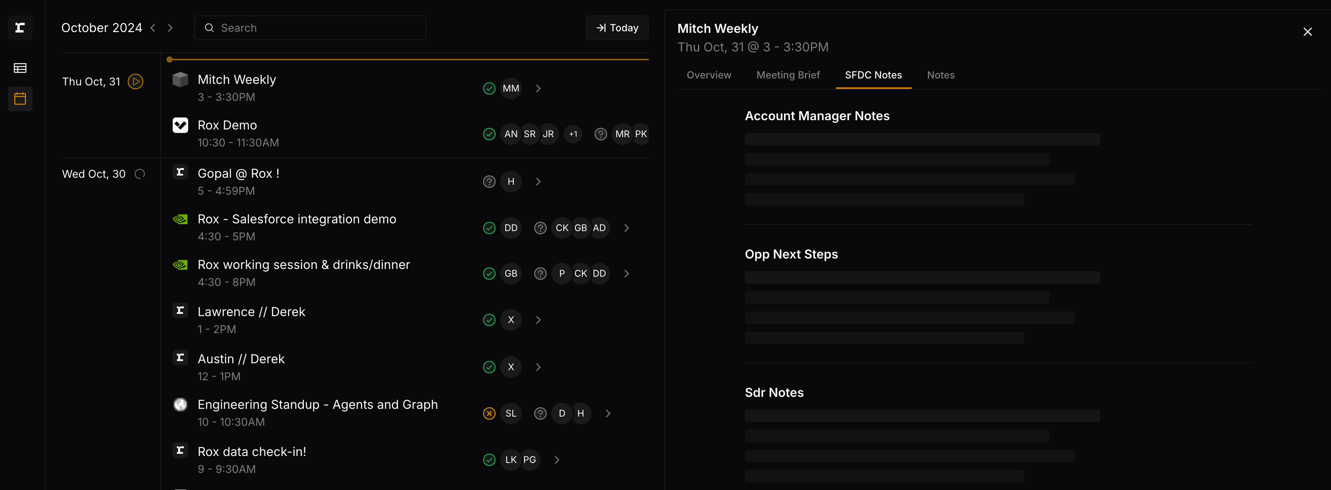The width and height of the screenshot is (1331, 490).
Task: Jump to Today button
Action: (x=617, y=28)
